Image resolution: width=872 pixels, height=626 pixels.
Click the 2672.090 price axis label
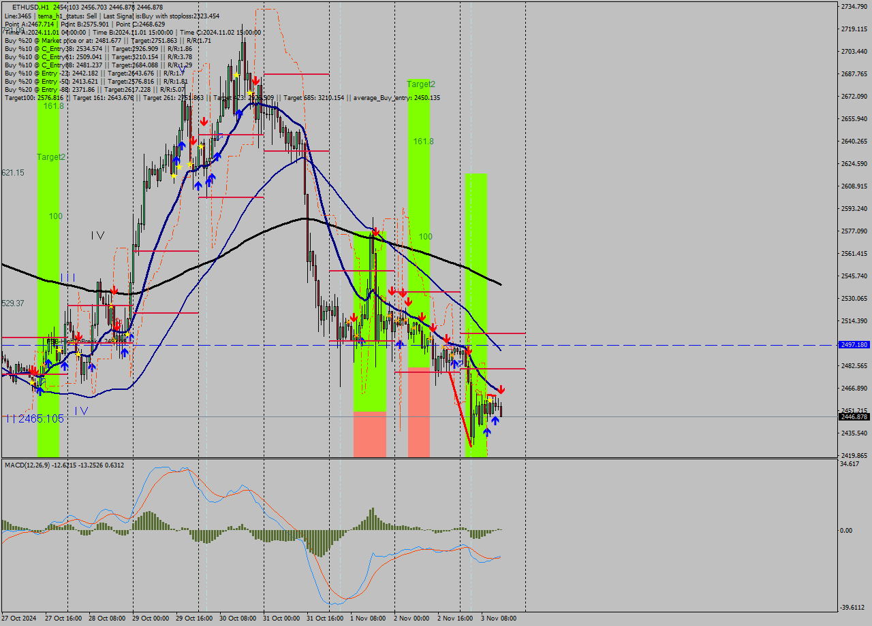click(x=854, y=96)
